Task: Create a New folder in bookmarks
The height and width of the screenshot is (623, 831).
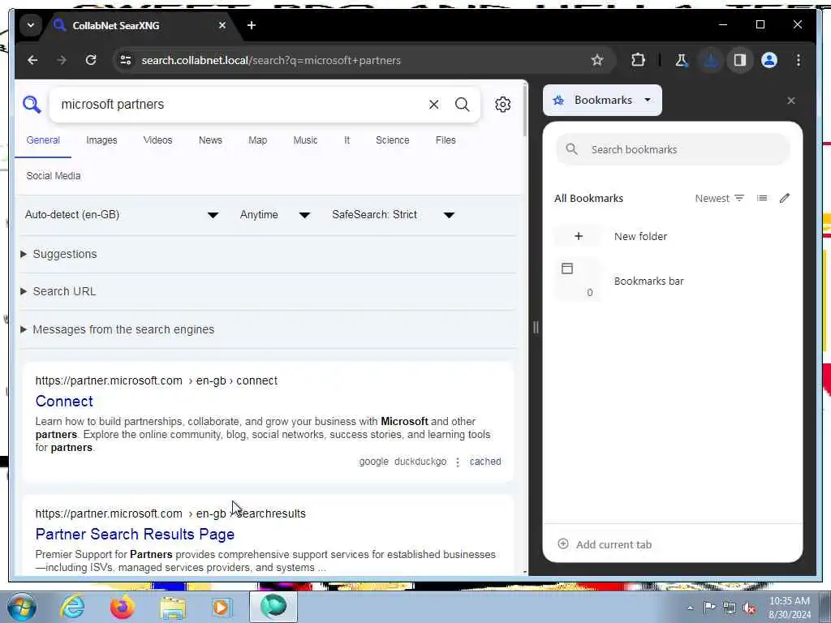Action: 673,236
